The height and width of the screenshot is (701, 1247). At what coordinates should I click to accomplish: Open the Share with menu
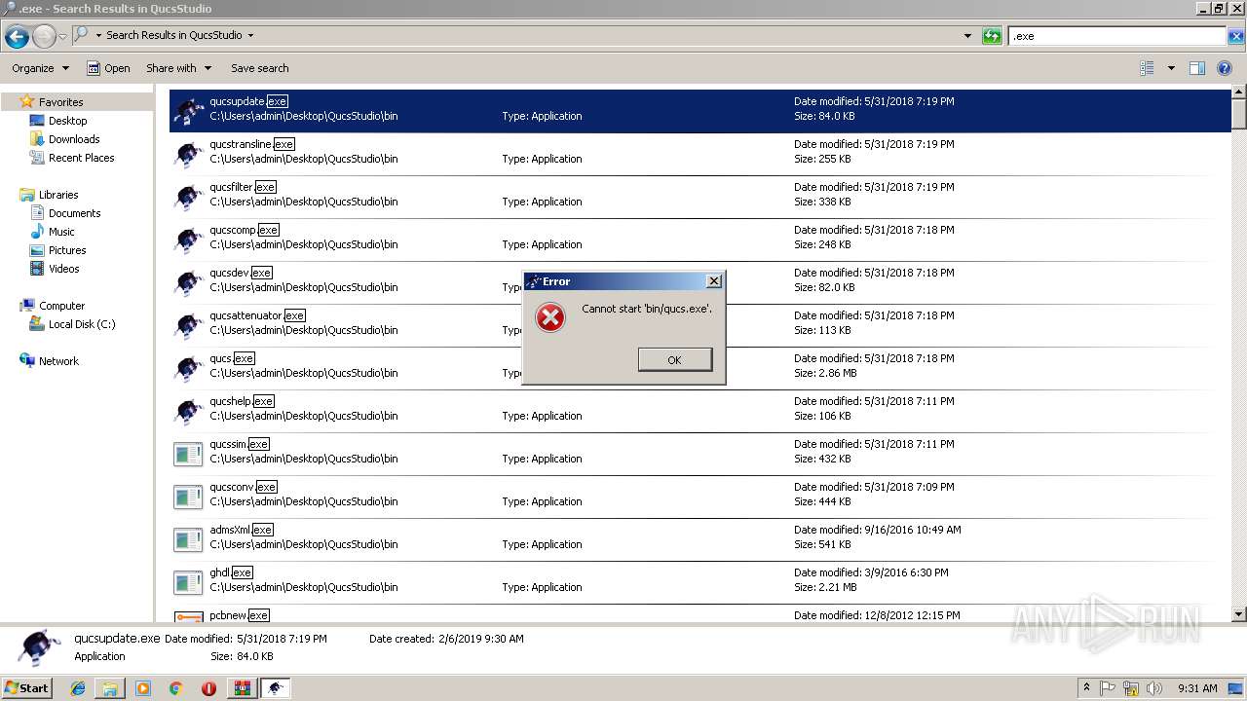tap(178, 68)
